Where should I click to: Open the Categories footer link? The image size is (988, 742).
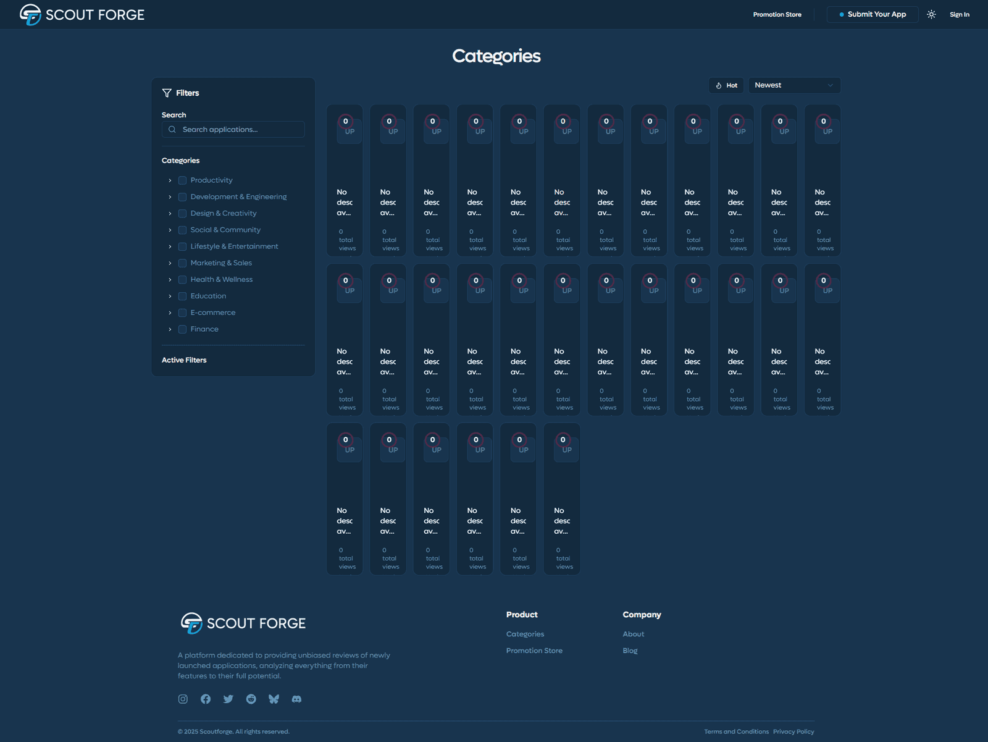525,634
